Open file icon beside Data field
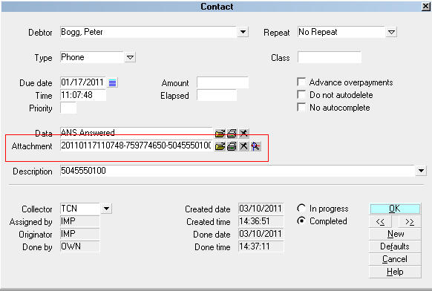Image resolution: width=432 pixels, height=291 pixels. tap(220, 134)
